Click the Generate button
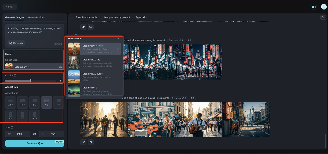The height and width of the screenshot is (154, 328). [x=35, y=143]
